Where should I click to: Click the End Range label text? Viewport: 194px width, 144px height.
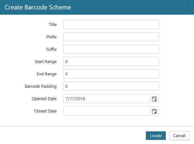pos(46,74)
